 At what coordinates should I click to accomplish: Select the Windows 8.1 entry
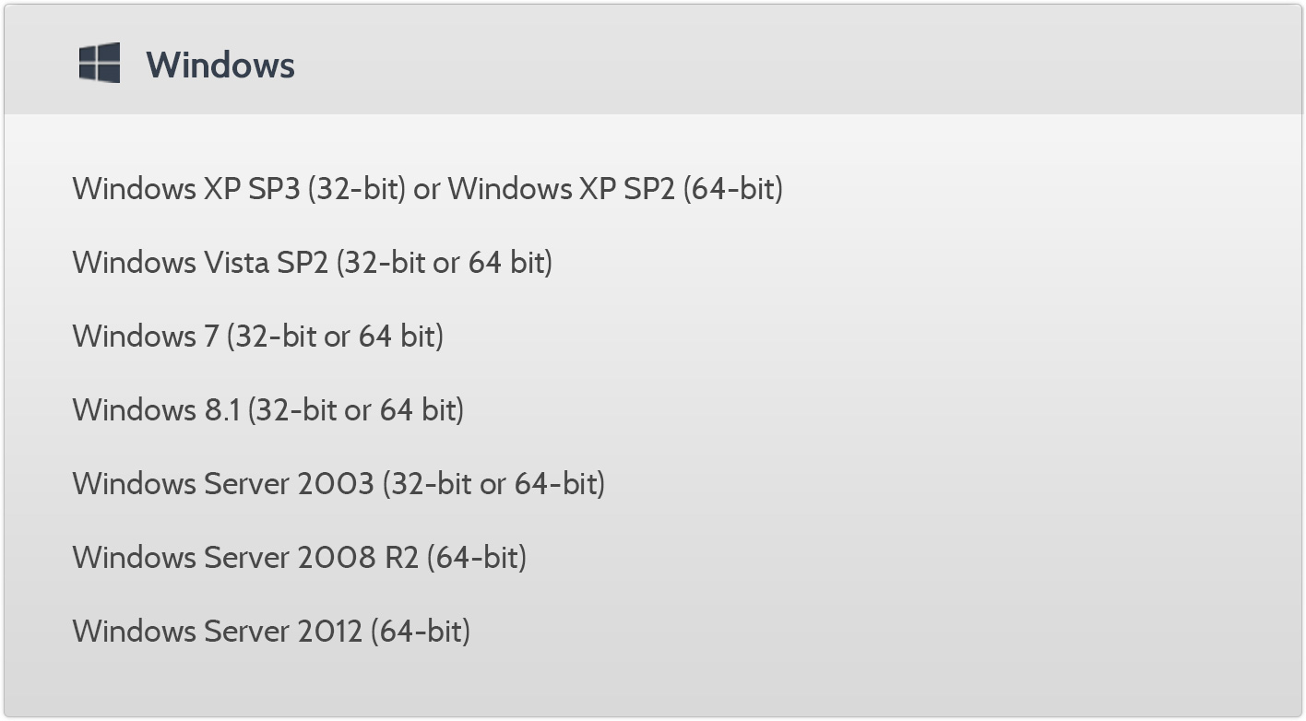[268, 409]
